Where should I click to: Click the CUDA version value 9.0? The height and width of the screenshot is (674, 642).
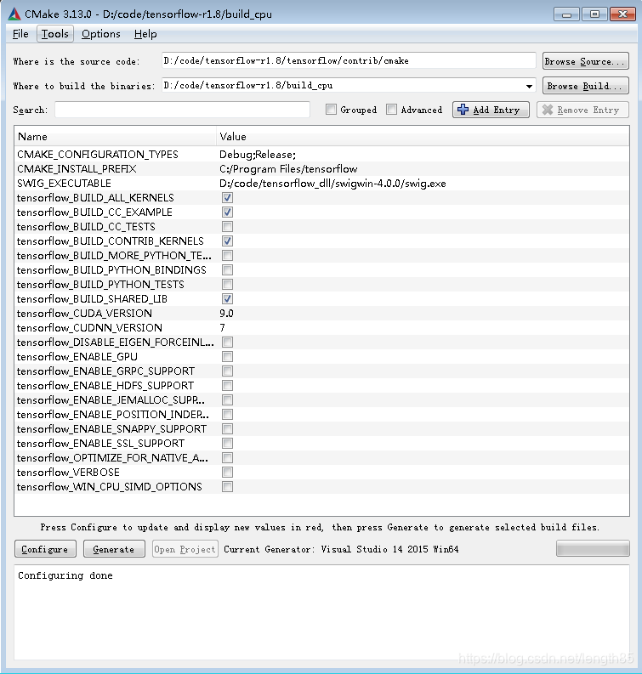point(227,314)
